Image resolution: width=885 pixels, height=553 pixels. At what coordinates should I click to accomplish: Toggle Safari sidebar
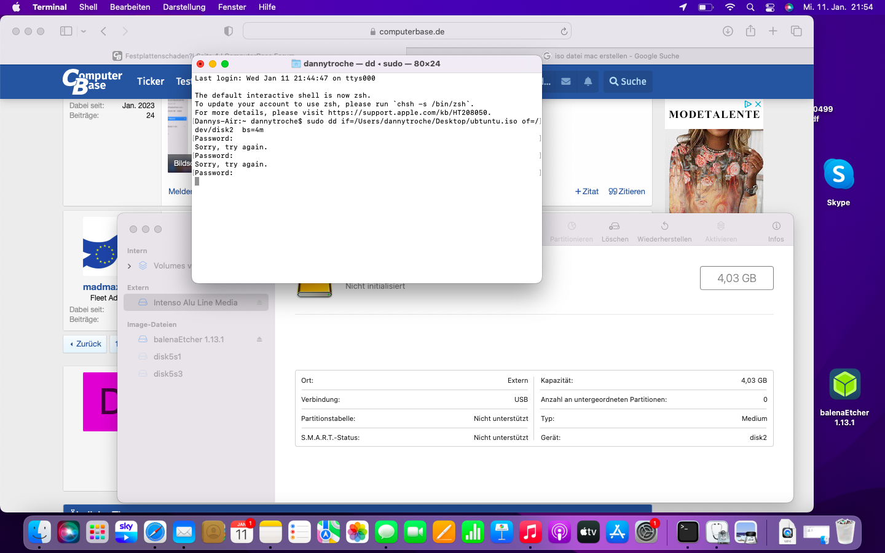pyautogui.click(x=66, y=31)
